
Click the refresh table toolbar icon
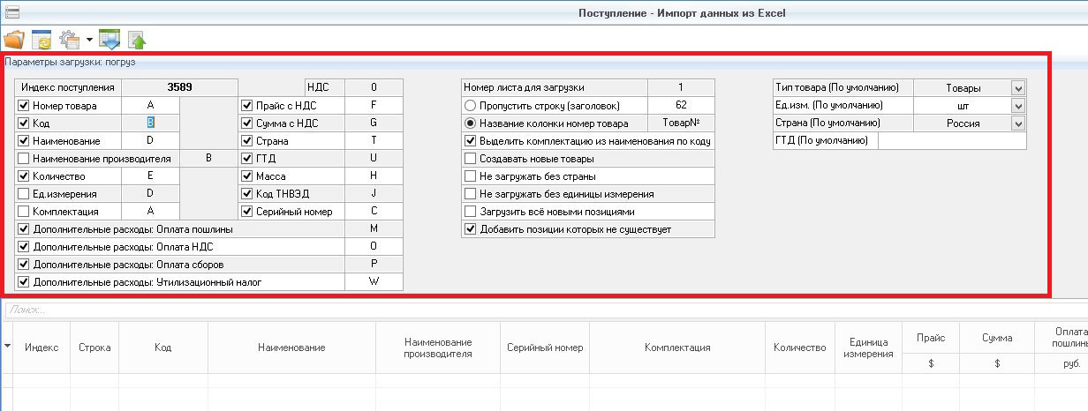pyautogui.click(x=42, y=40)
